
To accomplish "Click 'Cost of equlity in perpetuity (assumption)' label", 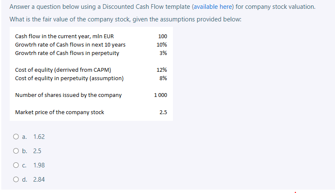I will pyautogui.click(x=69, y=78).
